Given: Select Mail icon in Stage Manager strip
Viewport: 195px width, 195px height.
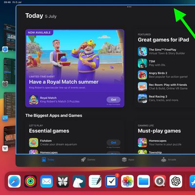Looking at the screenshot, I should (x=5, y=118).
